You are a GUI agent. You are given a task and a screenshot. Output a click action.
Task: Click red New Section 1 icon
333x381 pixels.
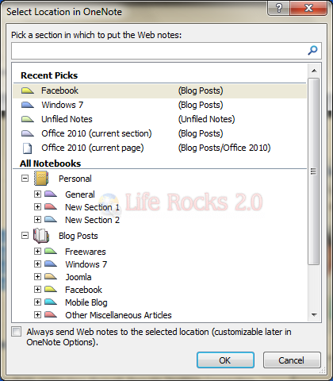tap(51, 206)
